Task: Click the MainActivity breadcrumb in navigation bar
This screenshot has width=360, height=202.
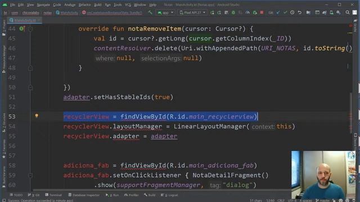Action: (x=67, y=12)
